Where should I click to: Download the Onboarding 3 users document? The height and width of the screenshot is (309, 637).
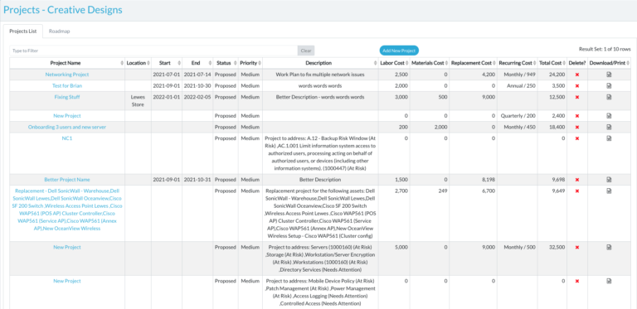[609, 128]
